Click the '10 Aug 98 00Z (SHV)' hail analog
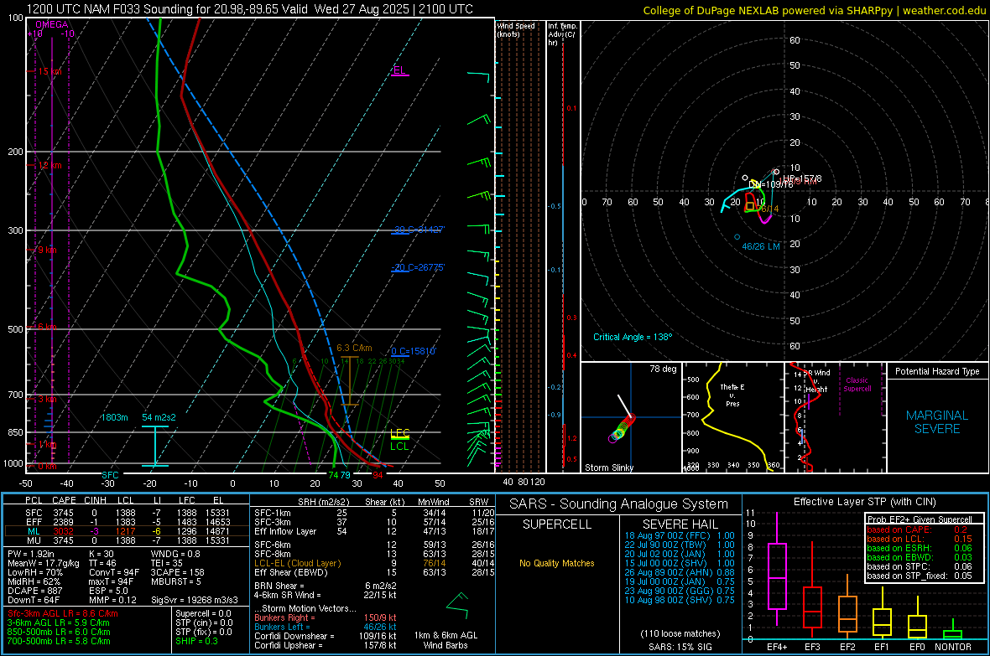This screenshot has width=990, height=656. point(680,600)
